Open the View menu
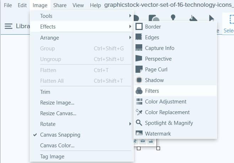234x163 pixels. click(78, 5)
